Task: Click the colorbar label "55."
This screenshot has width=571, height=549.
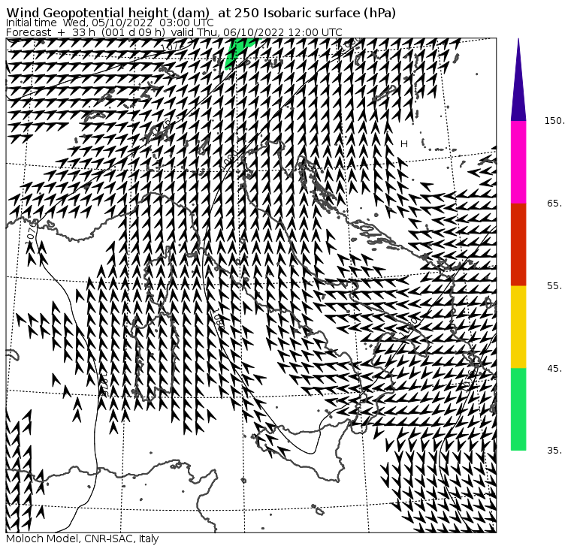Action: [x=554, y=286]
